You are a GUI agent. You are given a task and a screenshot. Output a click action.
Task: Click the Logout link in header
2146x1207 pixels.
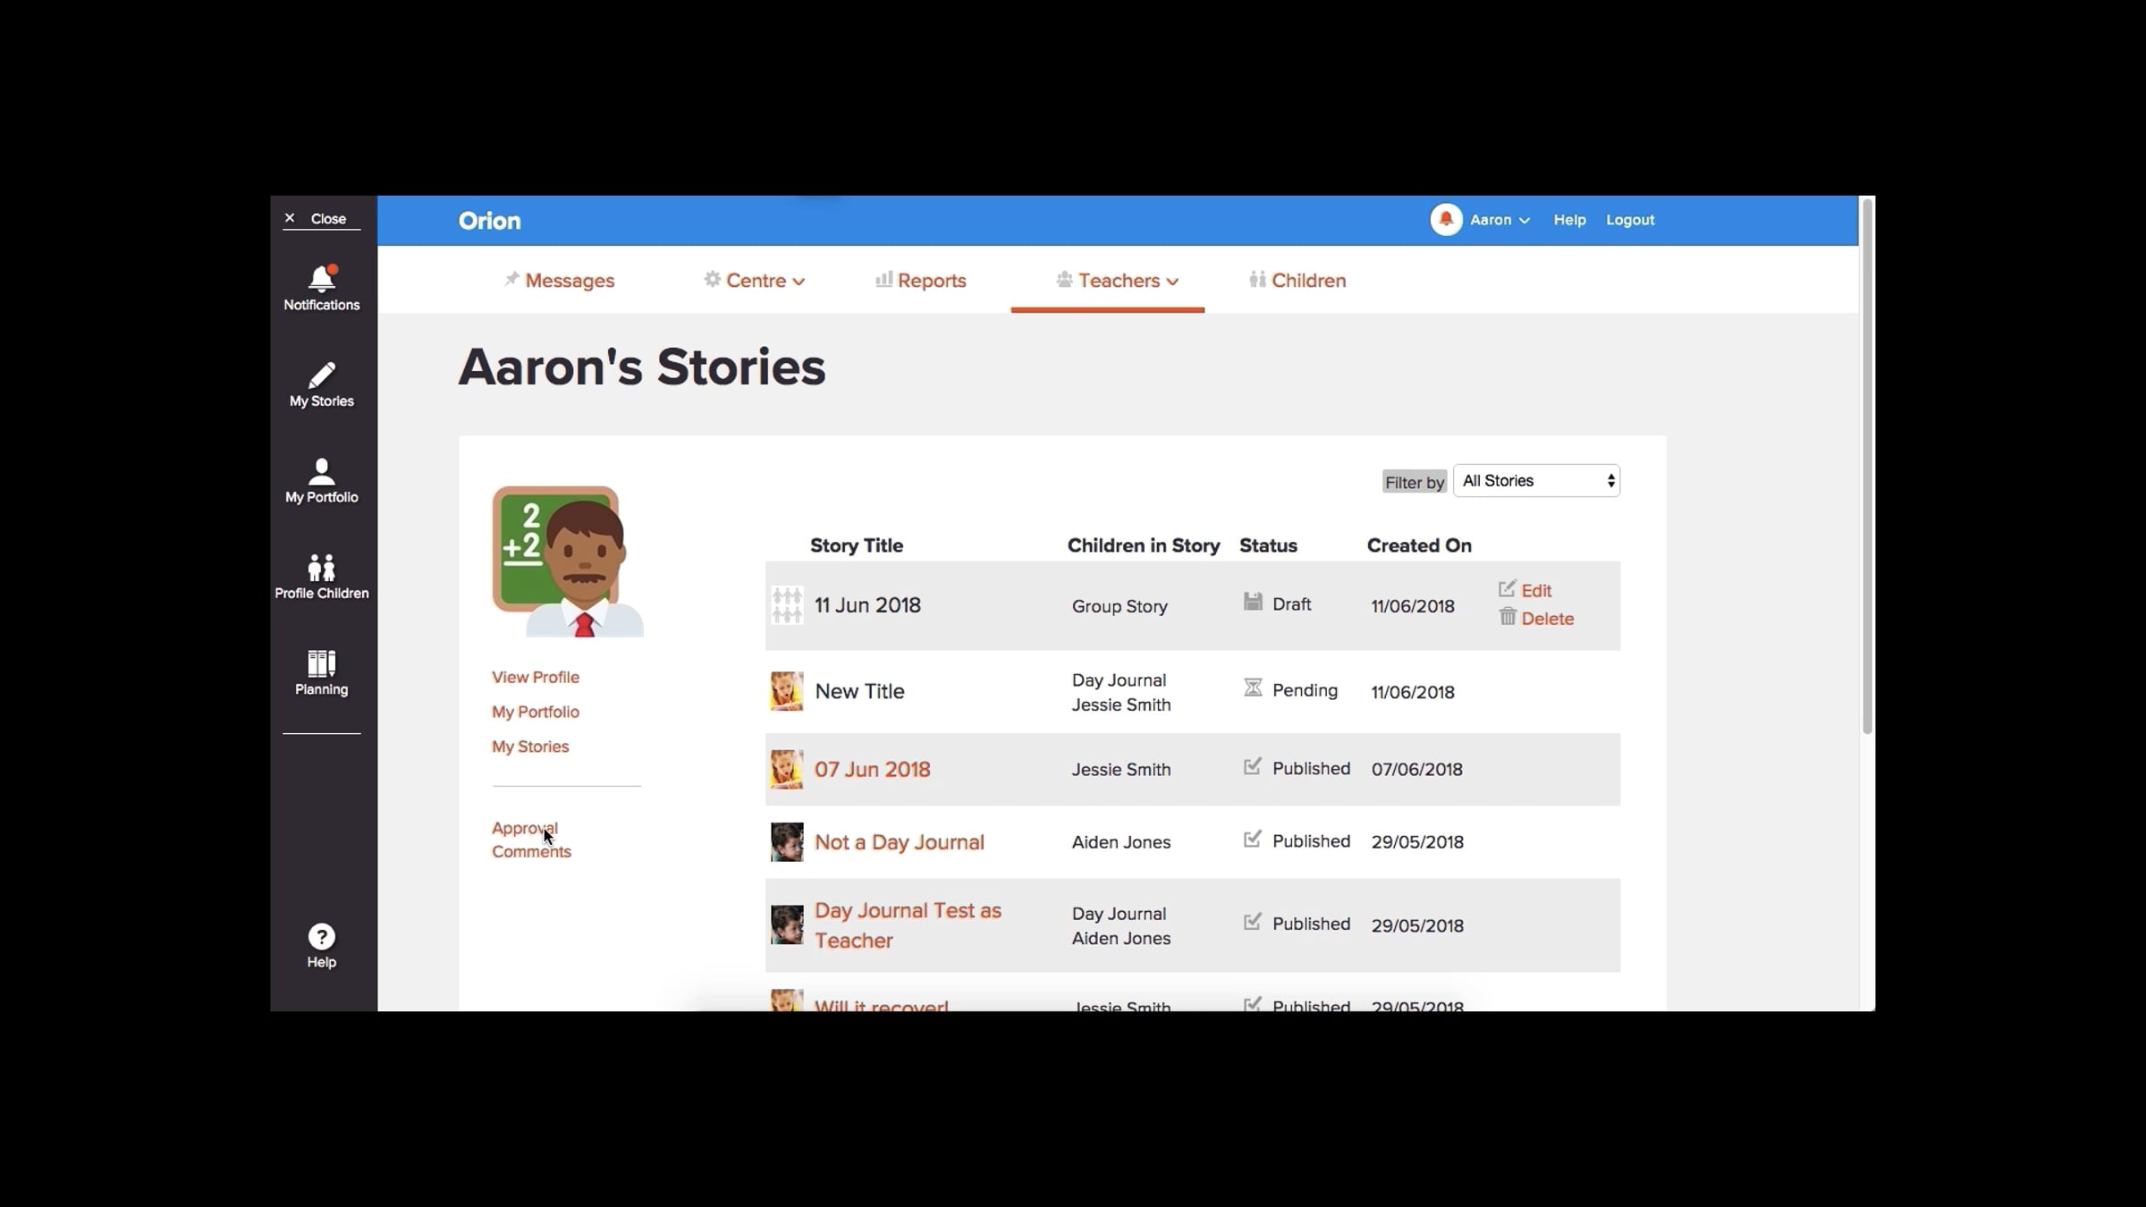click(1629, 220)
